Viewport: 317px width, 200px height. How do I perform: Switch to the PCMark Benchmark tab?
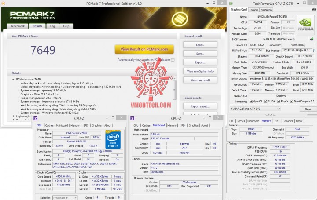coord(17,26)
